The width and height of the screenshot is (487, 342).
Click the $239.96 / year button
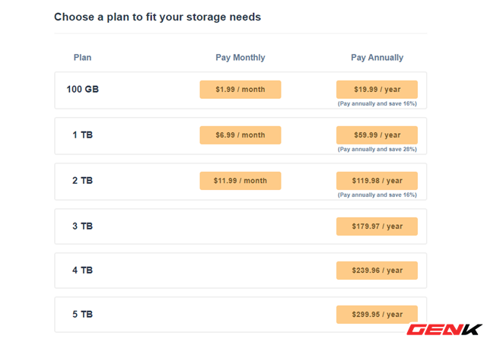click(x=377, y=271)
